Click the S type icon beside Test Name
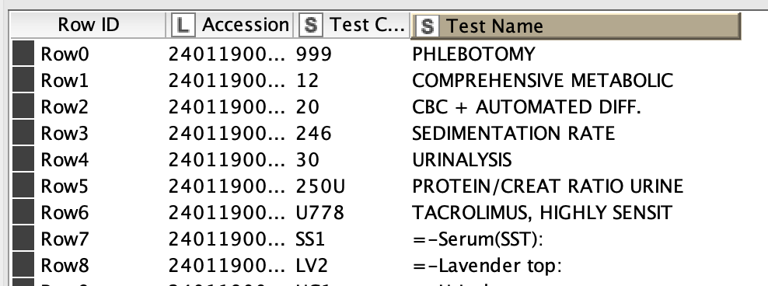 (427, 26)
